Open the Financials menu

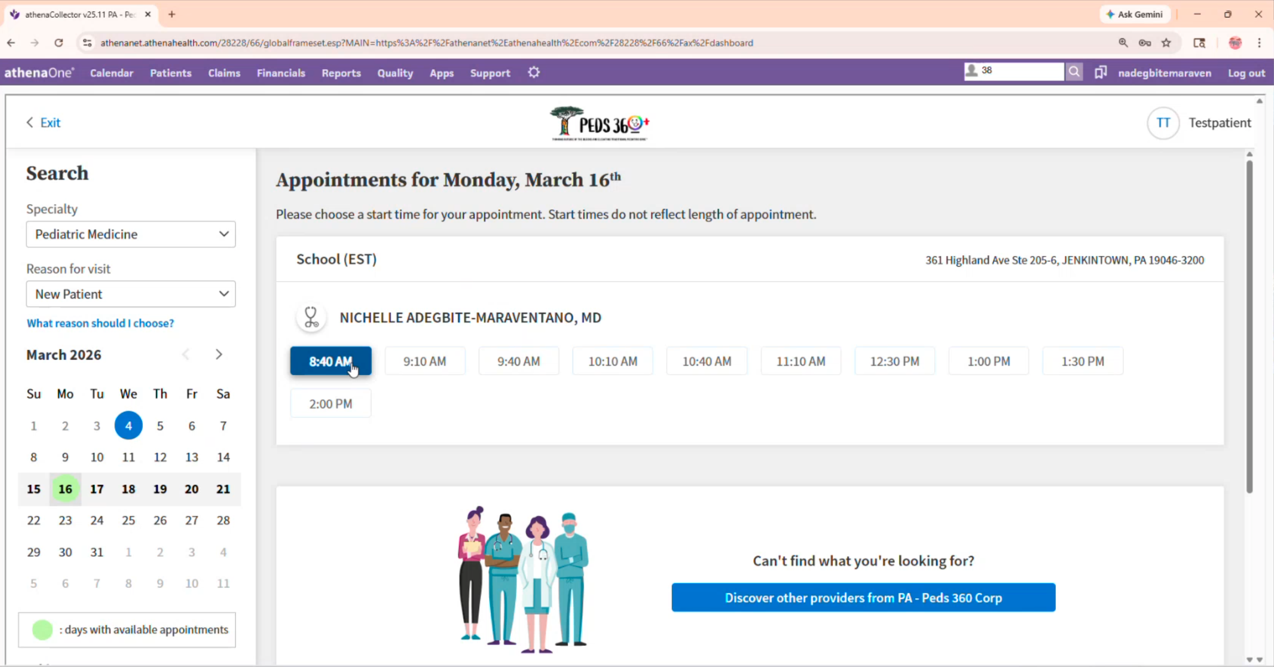click(281, 73)
